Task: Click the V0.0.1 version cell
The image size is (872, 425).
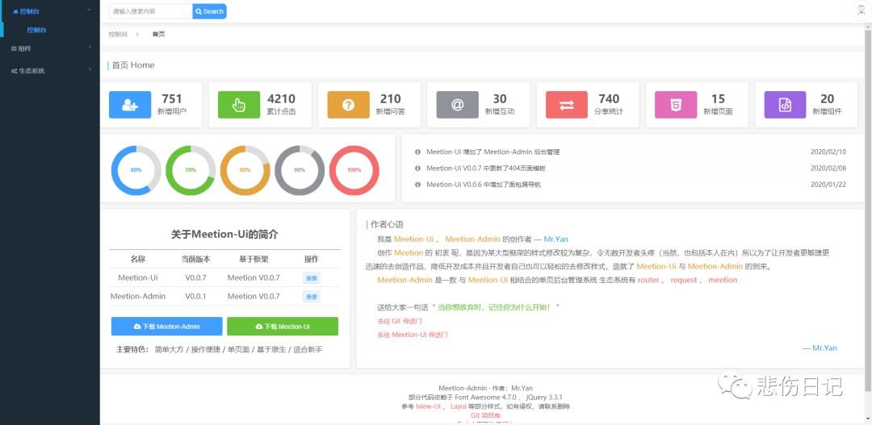Action: click(x=195, y=296)
